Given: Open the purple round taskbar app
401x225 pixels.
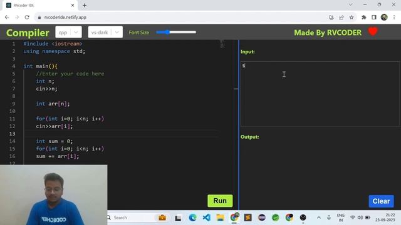Looking at the screenshot, I should point(262,217).
